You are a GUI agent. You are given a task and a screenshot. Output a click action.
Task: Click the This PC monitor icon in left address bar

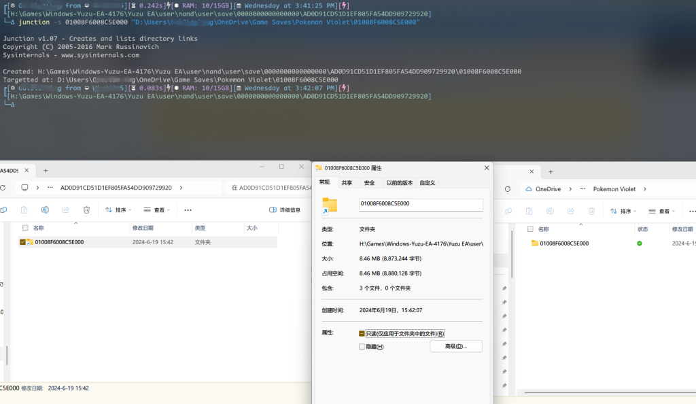(24, 188)
